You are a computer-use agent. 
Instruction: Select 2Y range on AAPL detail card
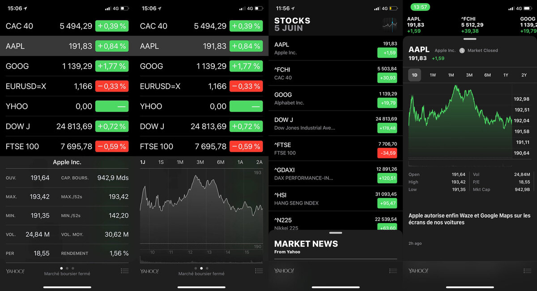(524, 75)
